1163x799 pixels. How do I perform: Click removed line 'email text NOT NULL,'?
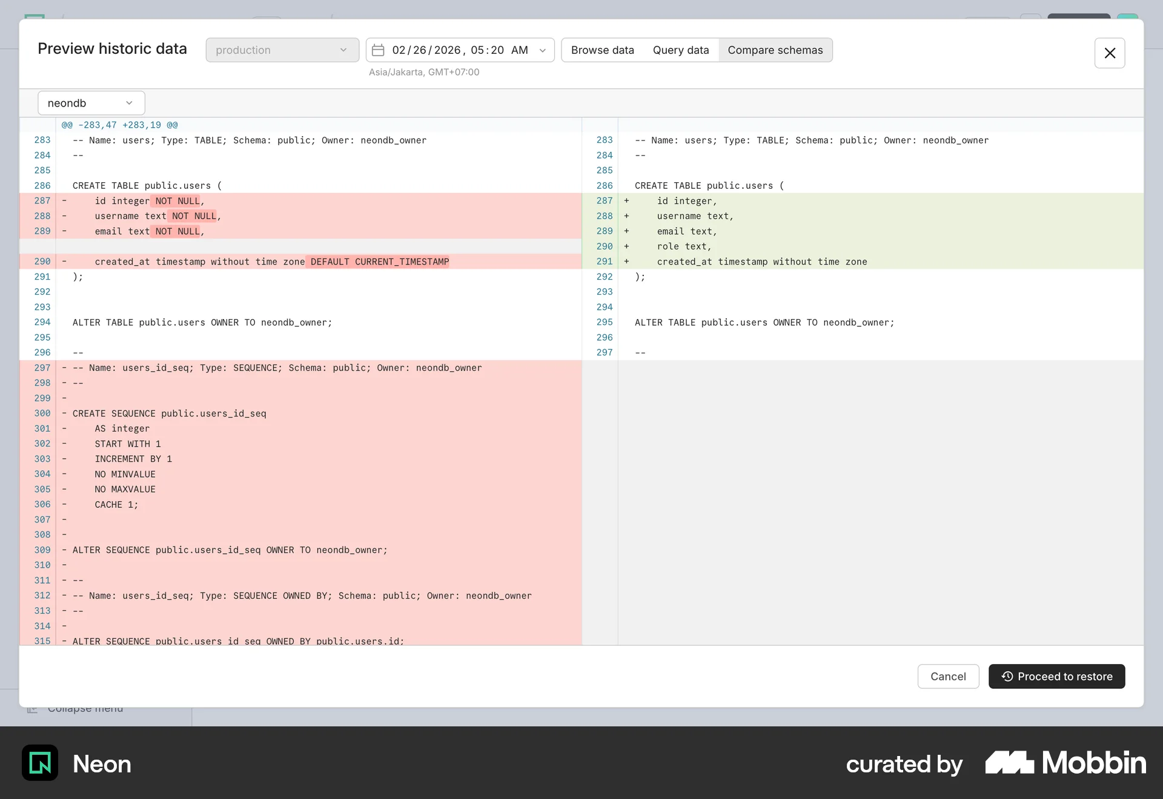(x=300, y=231)
